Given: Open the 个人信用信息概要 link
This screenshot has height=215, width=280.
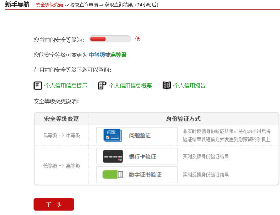Looking at the screenshot, I should pos(130,86).
